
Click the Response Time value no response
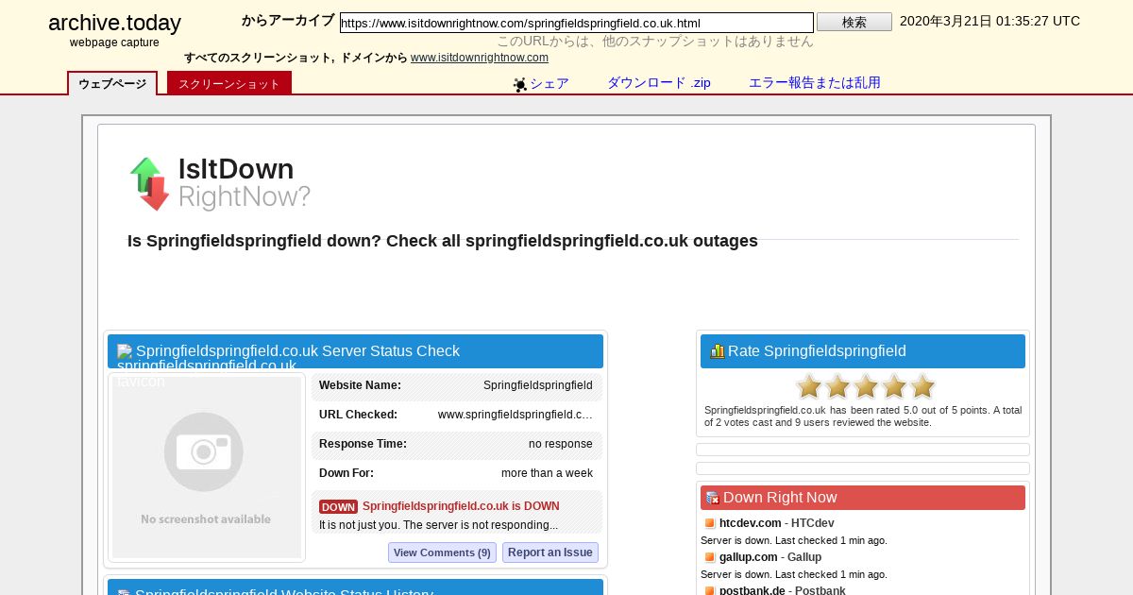561,444
